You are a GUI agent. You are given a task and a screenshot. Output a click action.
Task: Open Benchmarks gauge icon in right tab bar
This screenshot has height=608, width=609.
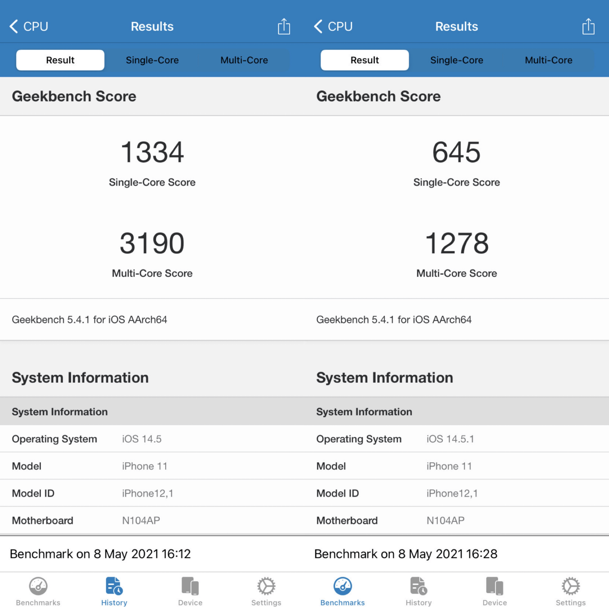[x=343, y=586]
